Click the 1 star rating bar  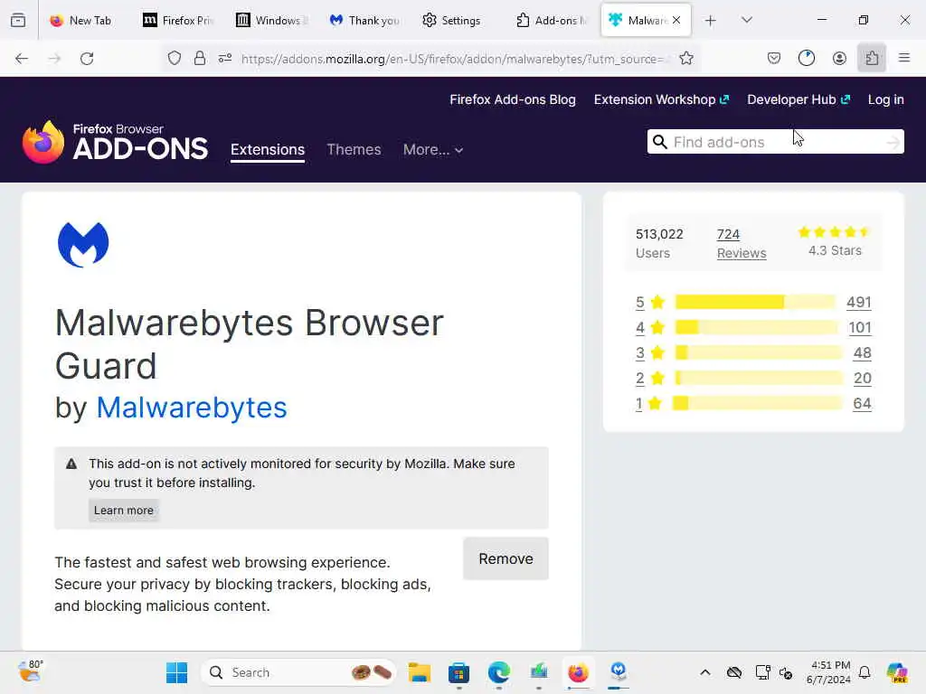tap(757, 404)
